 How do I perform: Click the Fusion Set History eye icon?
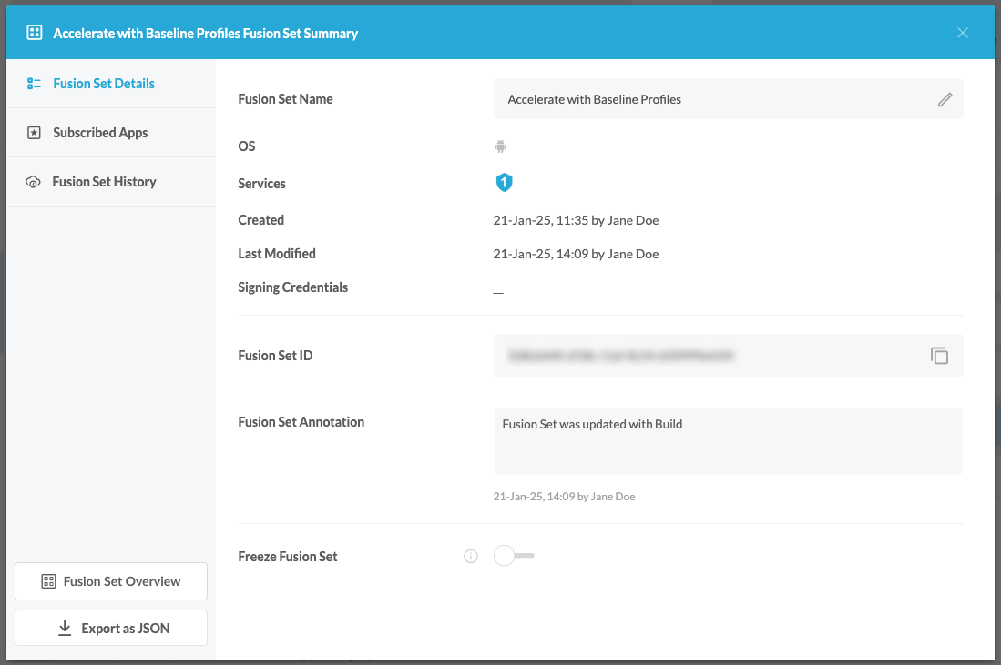click(33, 181)
